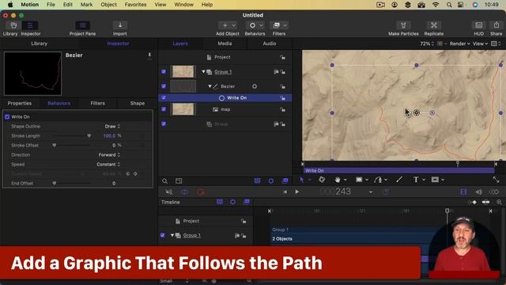Expand canvas to full screen player
The height and width of the screenshot is (285, 506).
coord(496,180)
